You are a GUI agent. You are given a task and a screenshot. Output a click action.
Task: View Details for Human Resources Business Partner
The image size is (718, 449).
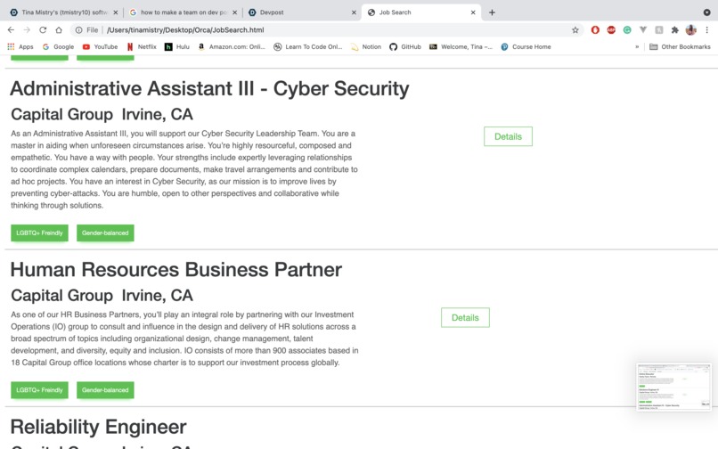click(x=465, y=317)
